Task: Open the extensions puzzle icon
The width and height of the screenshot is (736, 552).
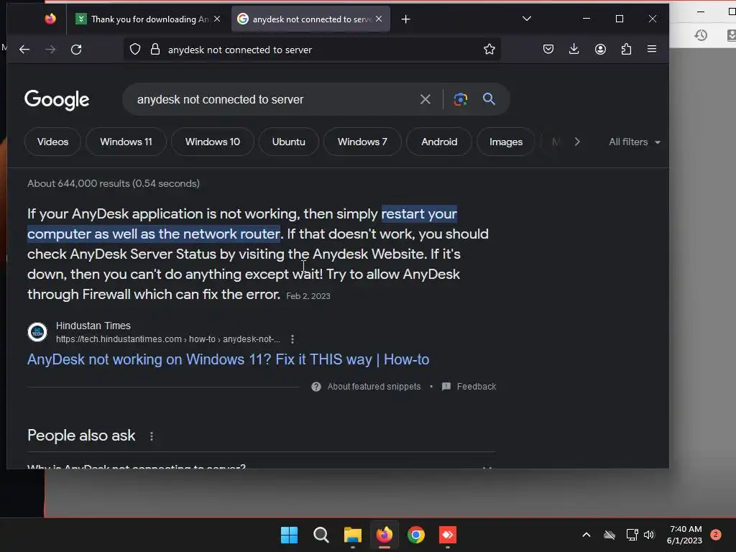Action: point(626,49)
